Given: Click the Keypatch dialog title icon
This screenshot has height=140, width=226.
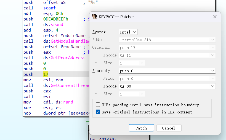Looking at the screenshot, I should [x=95, y=17].
